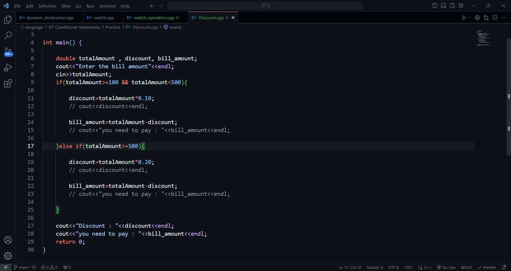
Task: Toggle the primary side bar visibility
Action: coord(435,6)
